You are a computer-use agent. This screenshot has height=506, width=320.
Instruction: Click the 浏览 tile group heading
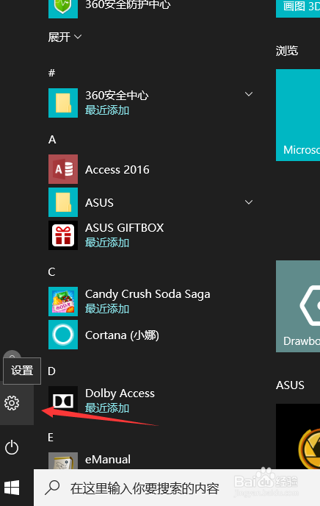point(287,51)
